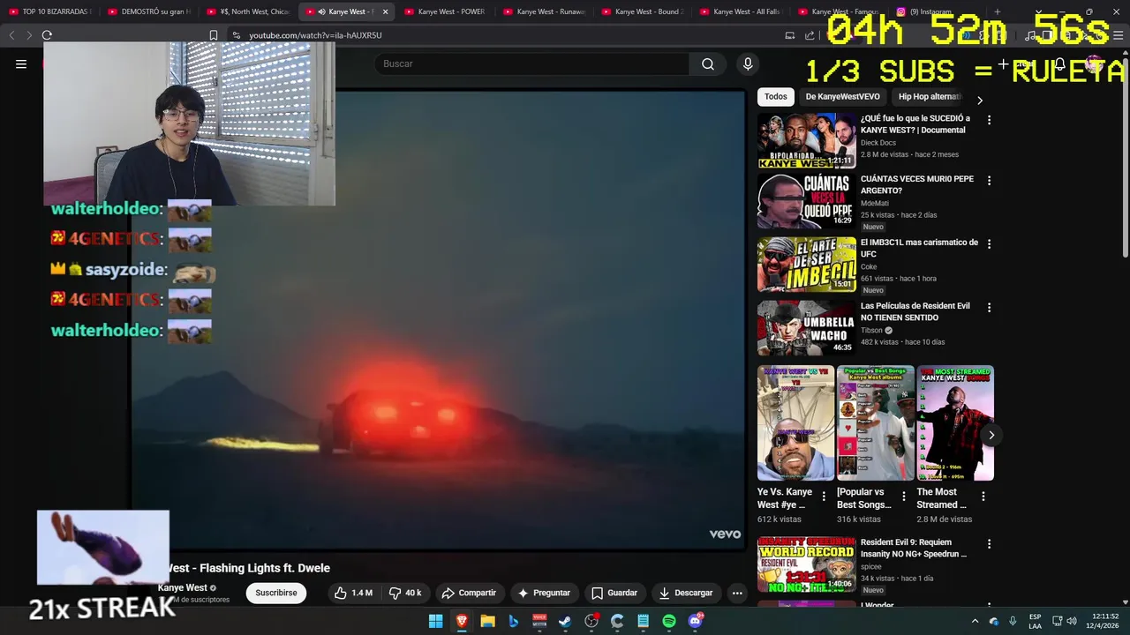Go back with the browser back arrow
Screen dimensions: 1130x635
click(11, 35)
